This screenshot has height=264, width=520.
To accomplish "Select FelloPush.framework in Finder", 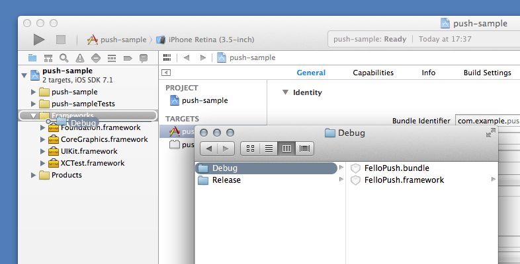I will (404, 180).
